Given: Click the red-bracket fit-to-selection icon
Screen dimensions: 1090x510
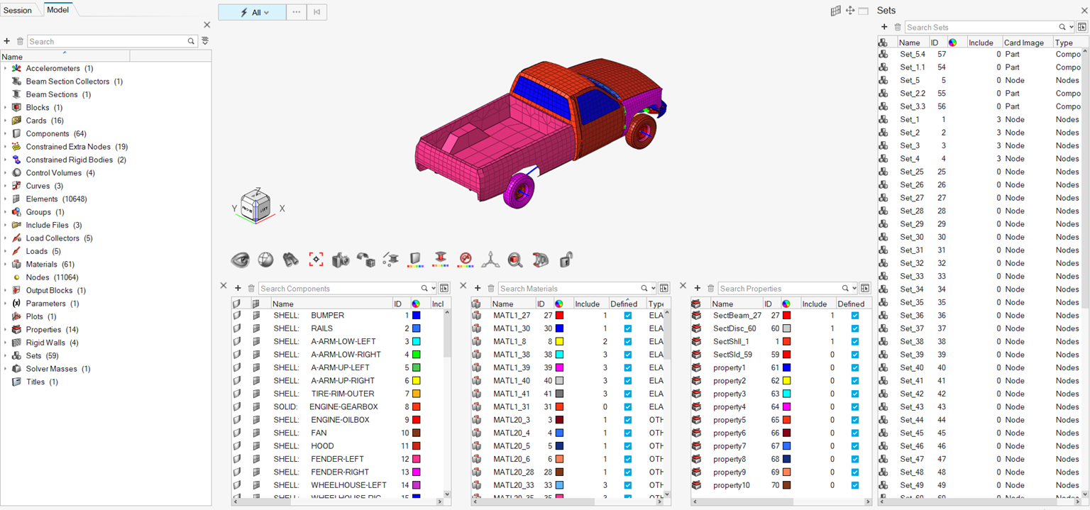Looking at the screenshot, I should (316, 260).
